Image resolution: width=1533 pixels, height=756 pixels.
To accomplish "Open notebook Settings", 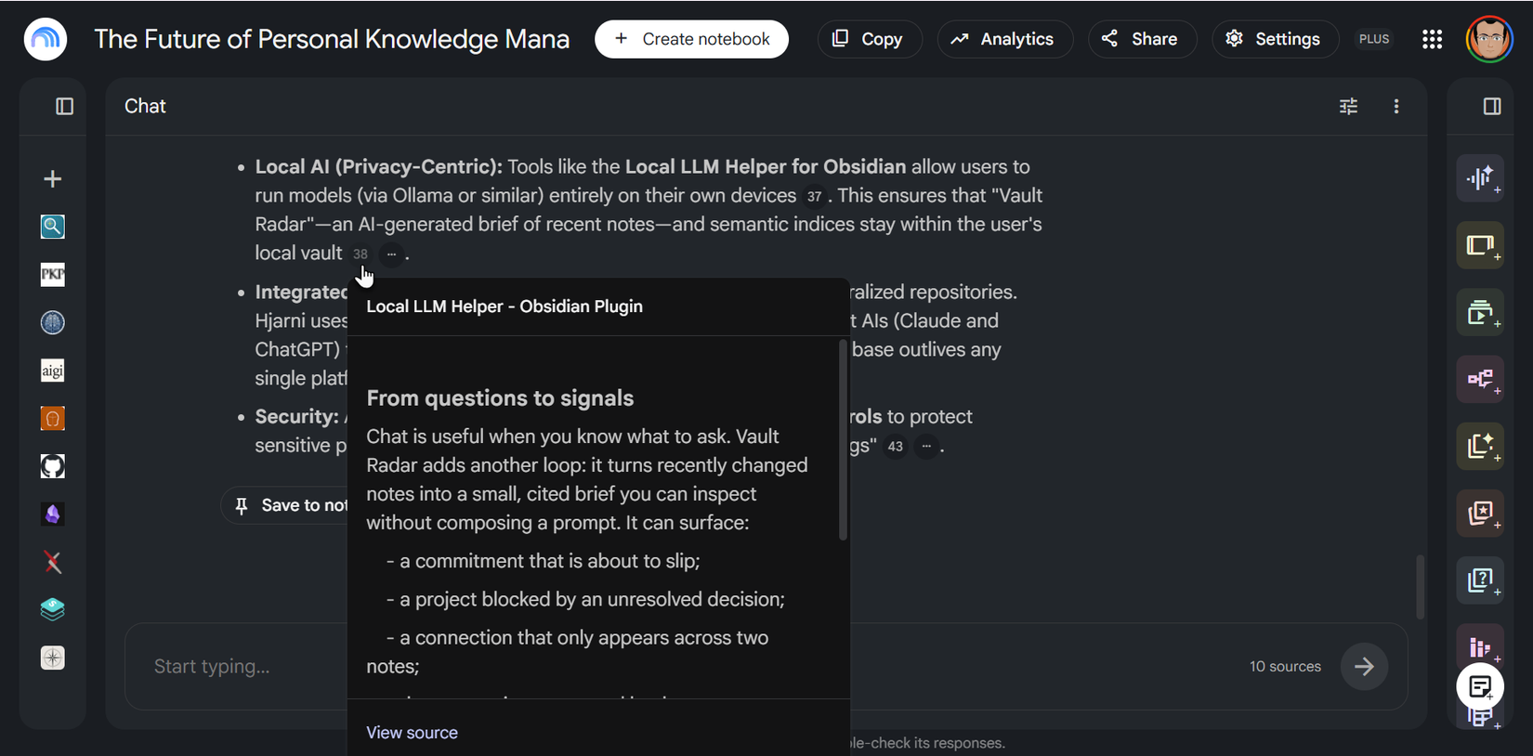I will [x=1275, y=39].
